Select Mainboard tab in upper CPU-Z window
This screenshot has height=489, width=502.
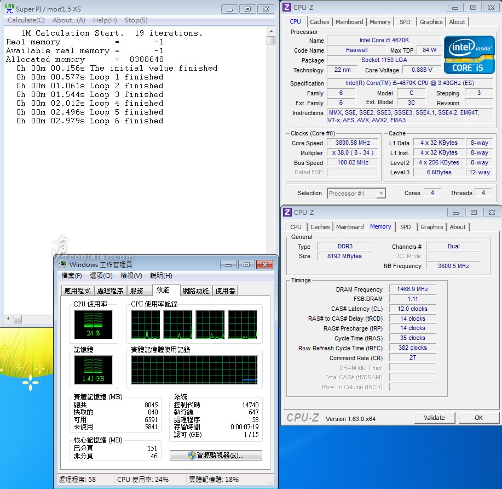point(349,22)
